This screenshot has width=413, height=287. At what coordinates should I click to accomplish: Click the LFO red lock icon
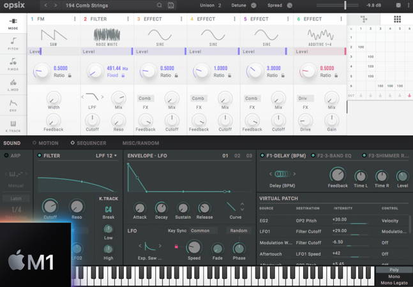177,246
